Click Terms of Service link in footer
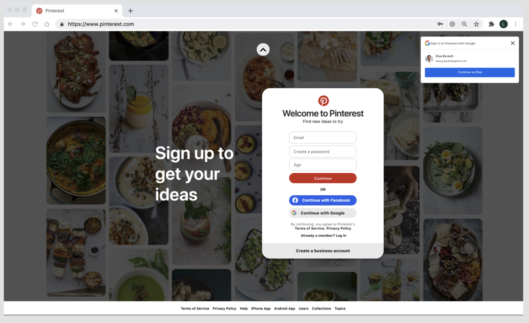The width and height of the screenshot is (529, 323). point(195,308)
